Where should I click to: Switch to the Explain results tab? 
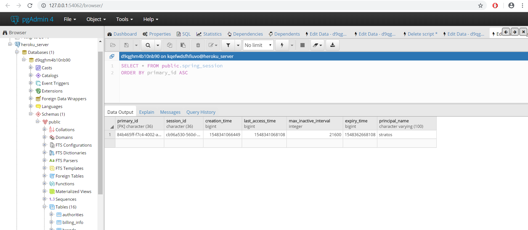tap(147, 112)
